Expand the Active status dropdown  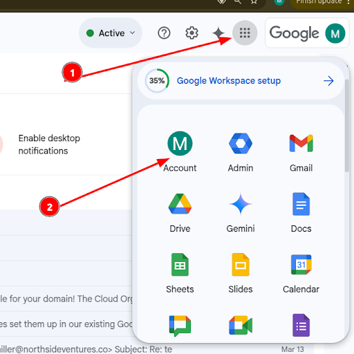(x=111, y=33)
